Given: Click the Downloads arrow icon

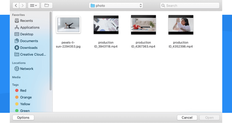Looking at the screenshot, I should [17, 48].
